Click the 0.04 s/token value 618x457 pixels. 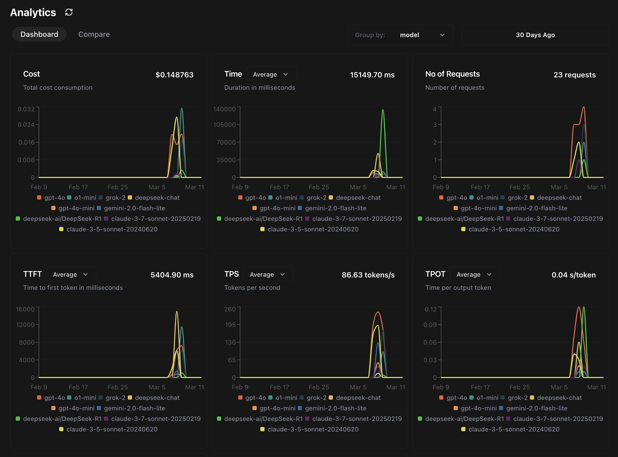574,275
